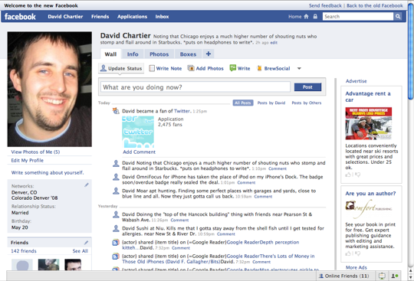Edit Friends box with pencil icon
The image size is (414, 281).
pyautogui.click(x=86, y=243)
